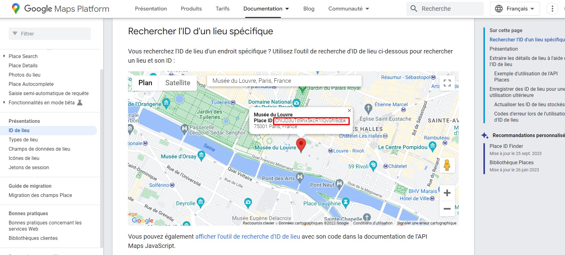Close the Musée du Louvre info window
This screenshot has width=565, height=255.
349,111
